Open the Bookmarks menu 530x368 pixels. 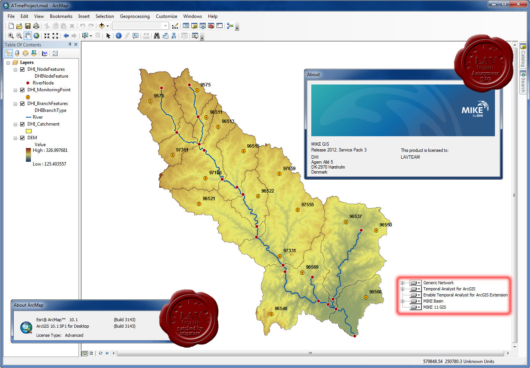61,16
